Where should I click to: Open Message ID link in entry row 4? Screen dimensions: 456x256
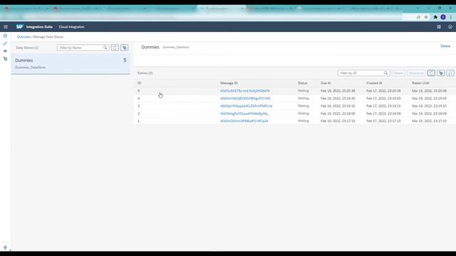click(x=245, y=98)
